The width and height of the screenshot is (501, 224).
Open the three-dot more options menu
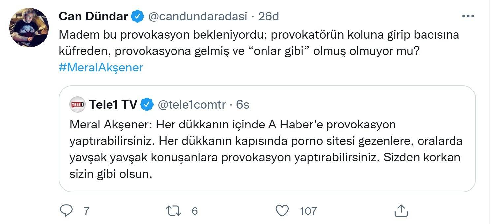point(468,16)
